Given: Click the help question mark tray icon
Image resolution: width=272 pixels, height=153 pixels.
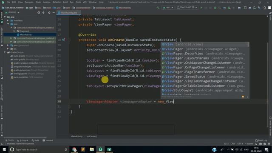Looking at the screenshot, I should tap(214, 149).
